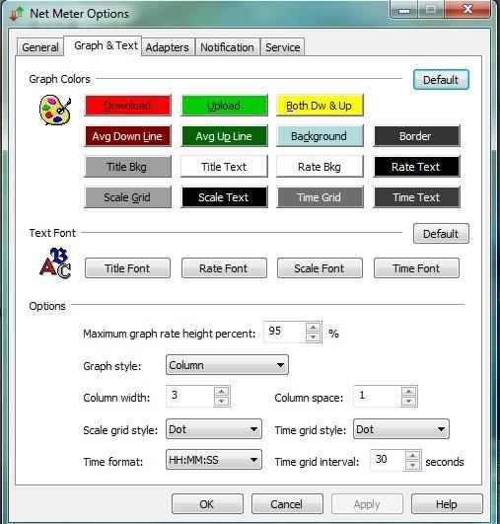Pick the Scale Text color
Viewport: 500px width, 524px height.
[224, 197]
